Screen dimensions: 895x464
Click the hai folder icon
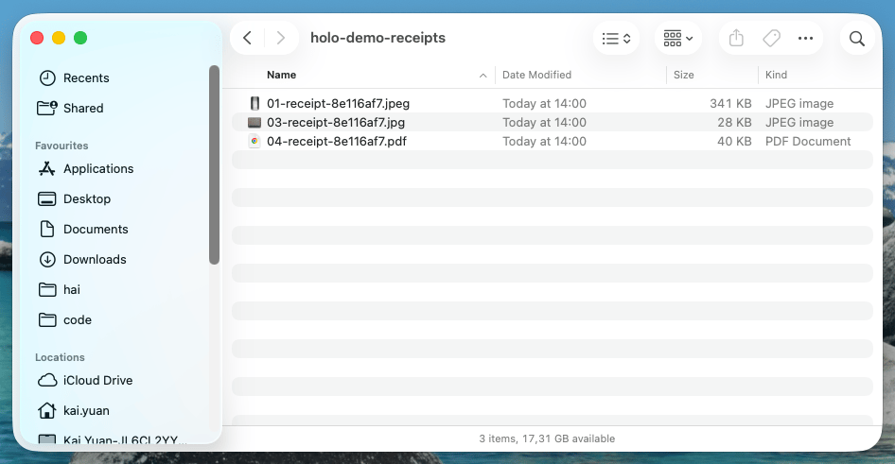coord(47,289)
